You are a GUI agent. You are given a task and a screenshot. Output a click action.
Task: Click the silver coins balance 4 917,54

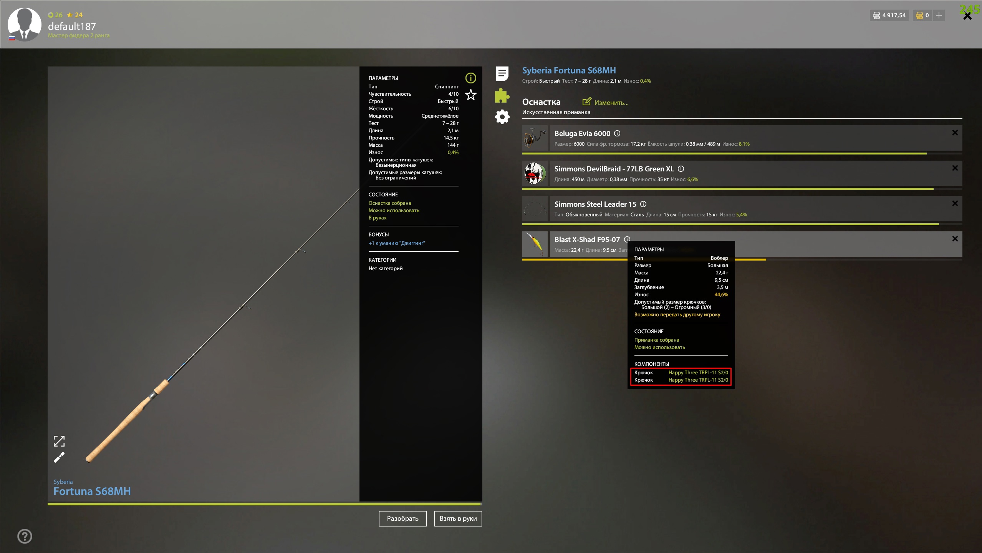889,15
